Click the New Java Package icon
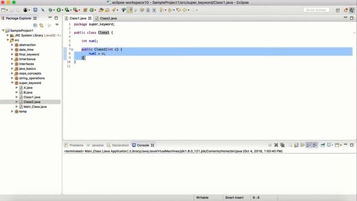Image resolution: width=357 pixels, height=201 pixels. coord(85,10)
